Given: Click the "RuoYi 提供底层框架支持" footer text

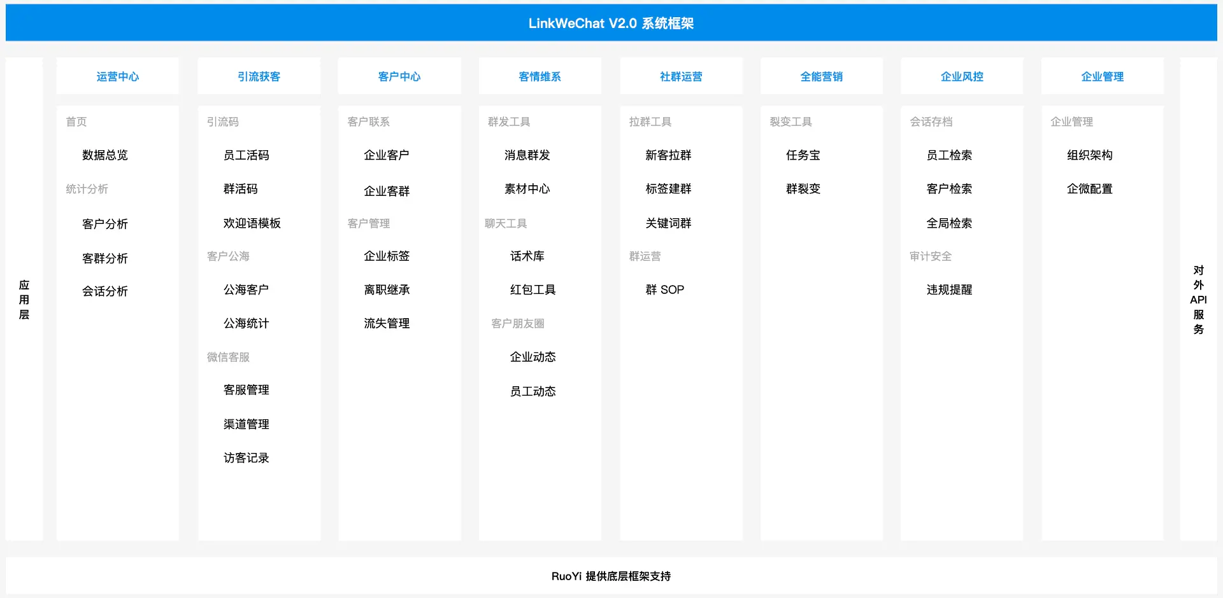Looking at the screenshot, I should point(611,576).
